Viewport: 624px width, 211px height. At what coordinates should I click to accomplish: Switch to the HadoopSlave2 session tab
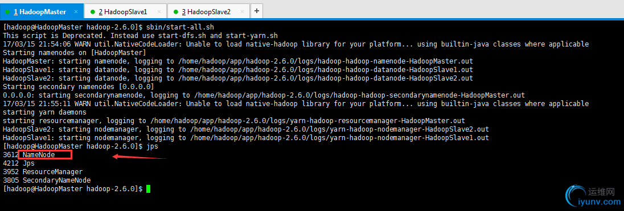pyautogui.click(x=209, y=11)
